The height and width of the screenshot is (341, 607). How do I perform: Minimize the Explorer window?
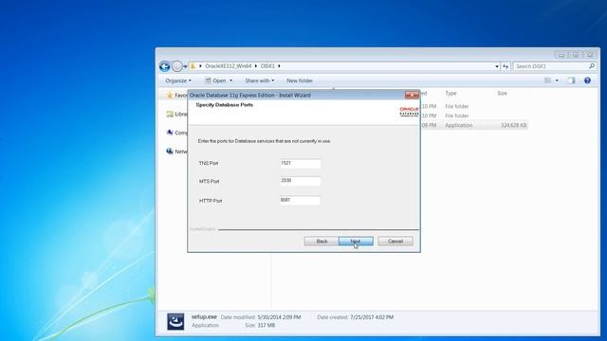pyautogui.click(x=561, y=55)
